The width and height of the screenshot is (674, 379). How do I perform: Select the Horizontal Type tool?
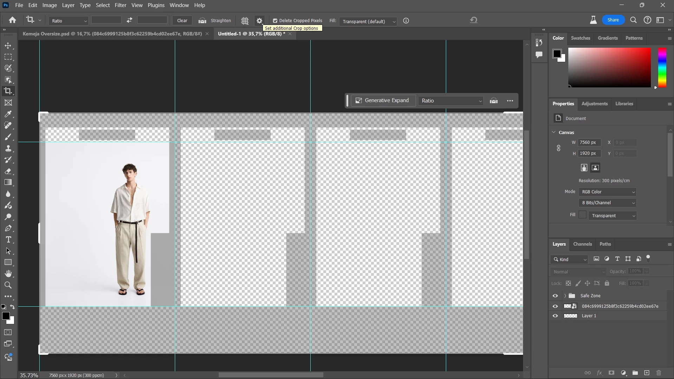8,240
